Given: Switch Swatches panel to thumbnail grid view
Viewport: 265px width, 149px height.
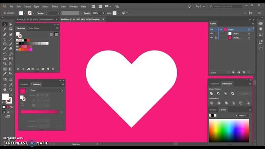Looking at the screenshot, I should click(56, 34).
